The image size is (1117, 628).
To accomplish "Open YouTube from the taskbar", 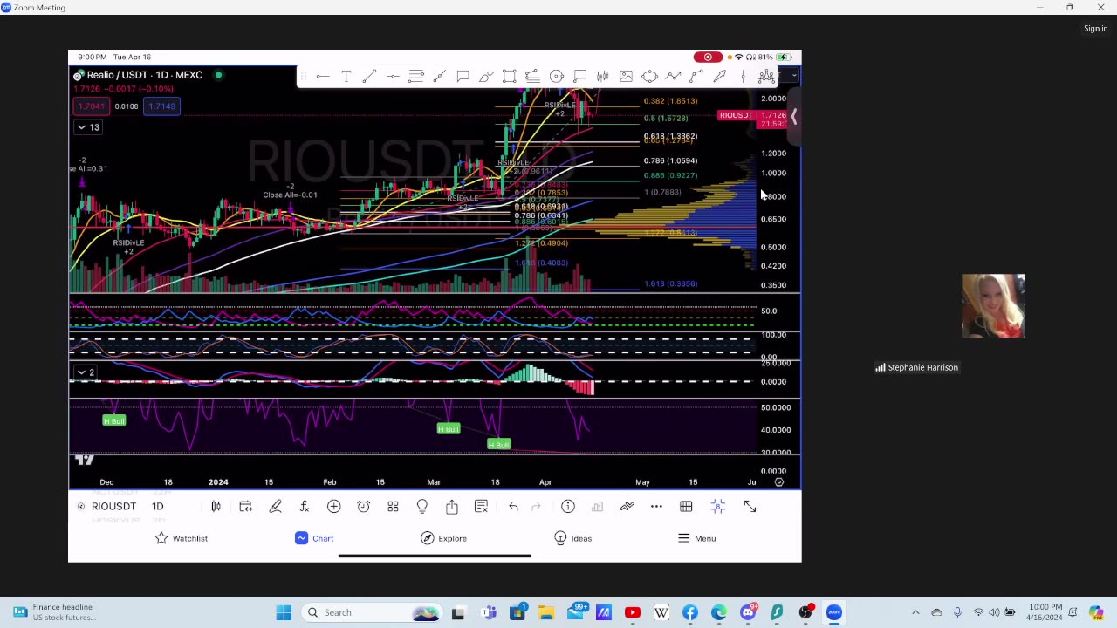I will (x=633, y=612).
